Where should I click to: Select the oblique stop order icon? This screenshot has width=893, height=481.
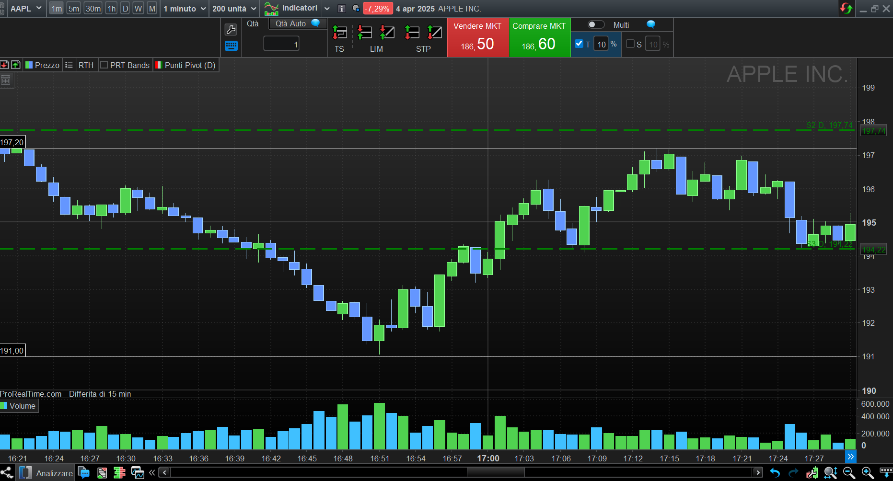point(434,33)
